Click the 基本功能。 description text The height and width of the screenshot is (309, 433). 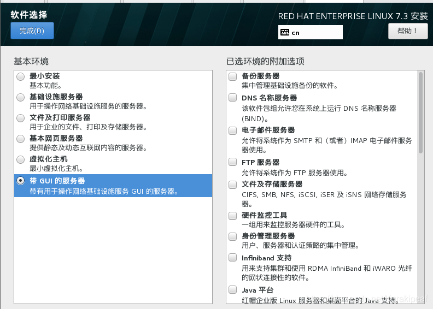[x=45, y=86]
